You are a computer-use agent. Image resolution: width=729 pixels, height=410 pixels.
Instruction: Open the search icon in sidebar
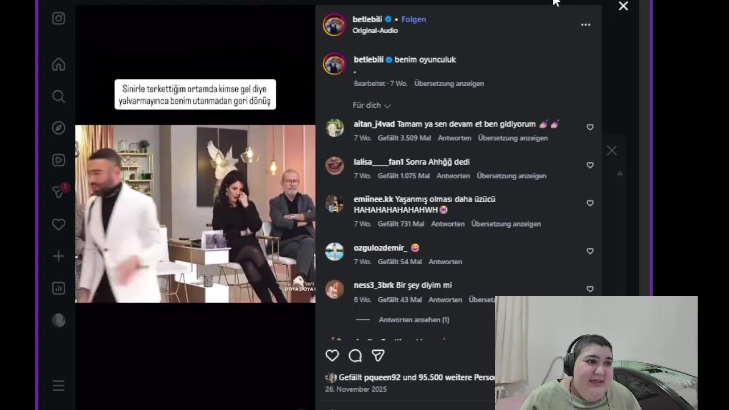pos(59,96)
